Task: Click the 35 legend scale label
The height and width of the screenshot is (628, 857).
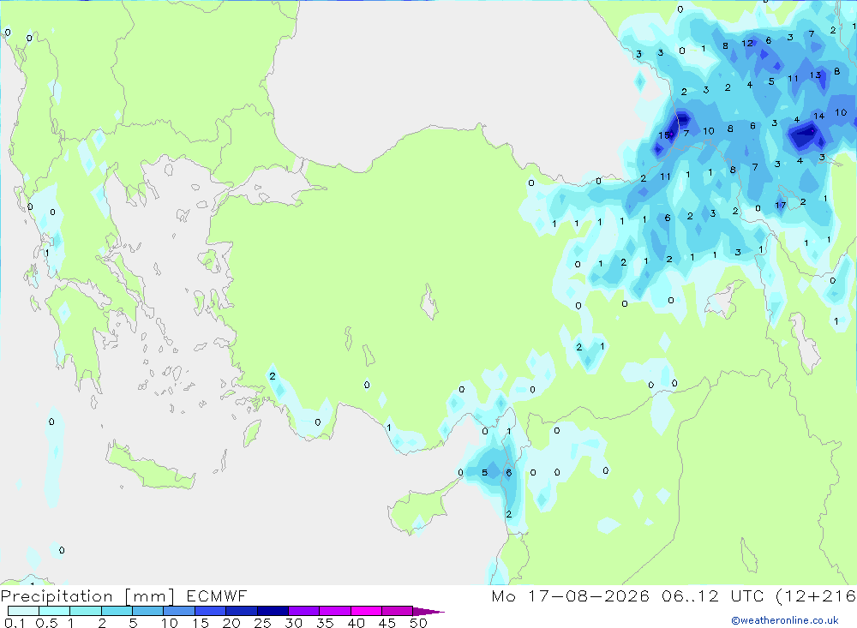Action: coord(325,623)
